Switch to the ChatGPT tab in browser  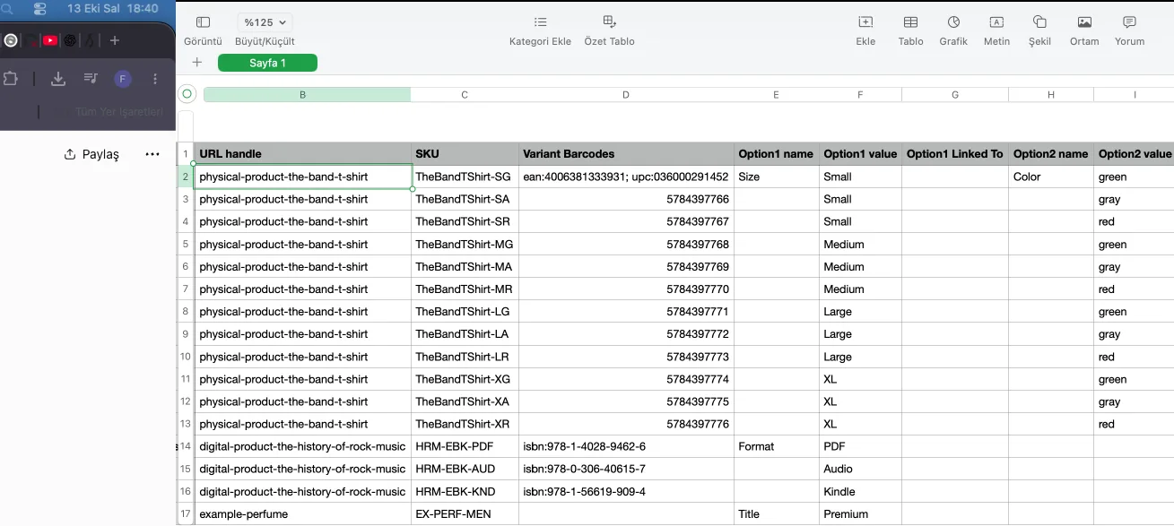click(70, 40)
